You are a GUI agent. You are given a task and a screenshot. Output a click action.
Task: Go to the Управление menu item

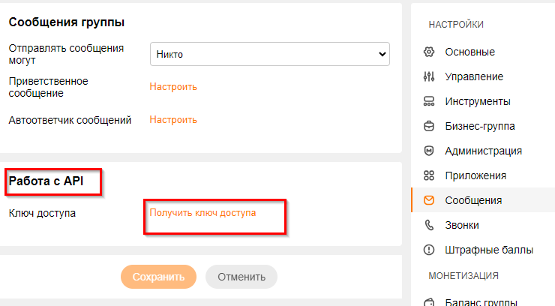[x=474, y=76]
